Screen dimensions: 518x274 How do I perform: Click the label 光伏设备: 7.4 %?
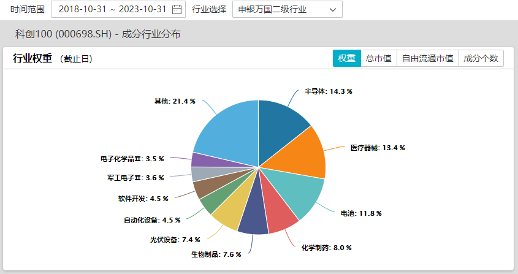click(x=175, y=240)
